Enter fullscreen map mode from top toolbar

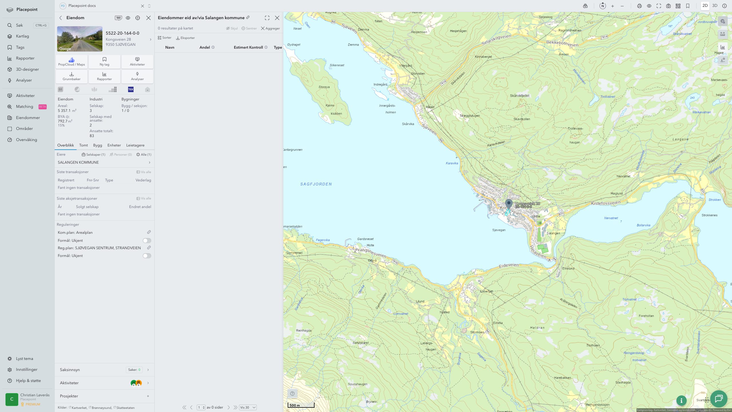coord(659,6)
